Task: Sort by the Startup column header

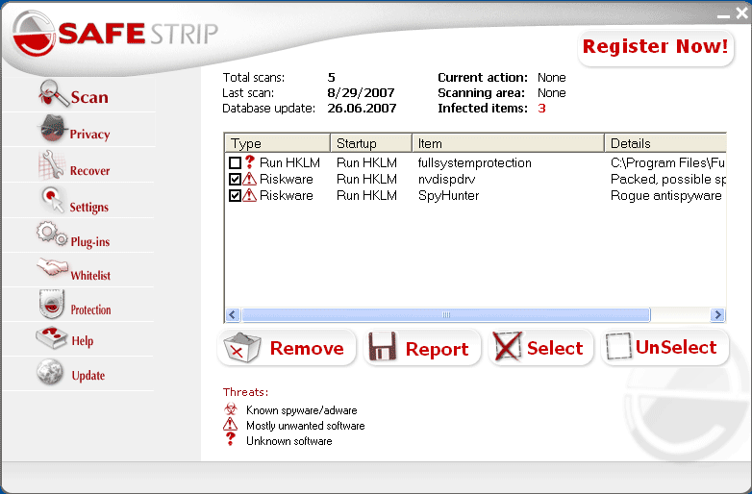Action: [371, 143]
